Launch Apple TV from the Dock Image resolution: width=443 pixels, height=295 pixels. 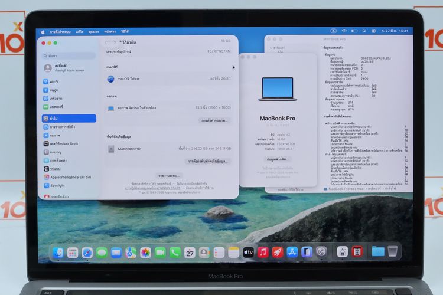click(248, 253)
